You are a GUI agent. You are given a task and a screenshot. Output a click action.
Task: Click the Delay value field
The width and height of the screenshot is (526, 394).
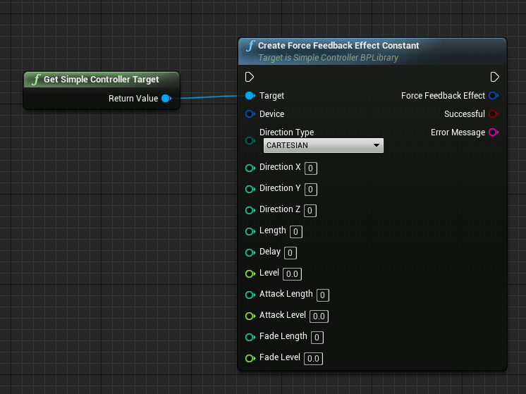coord(290,252)
